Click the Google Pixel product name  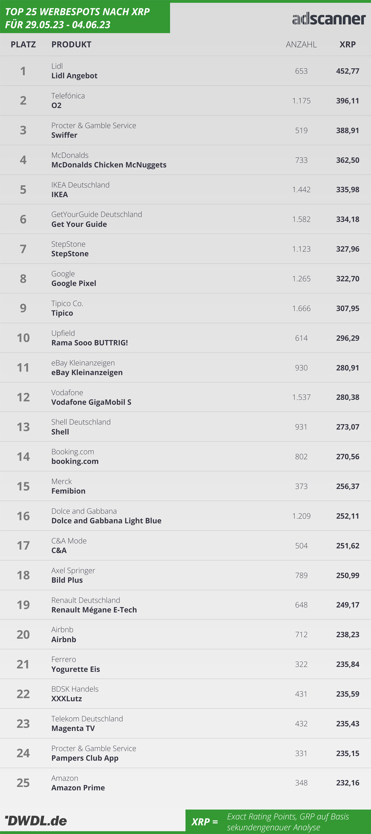(74, 283)
